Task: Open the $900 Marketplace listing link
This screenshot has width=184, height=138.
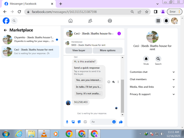Action: tap(88, 45)
